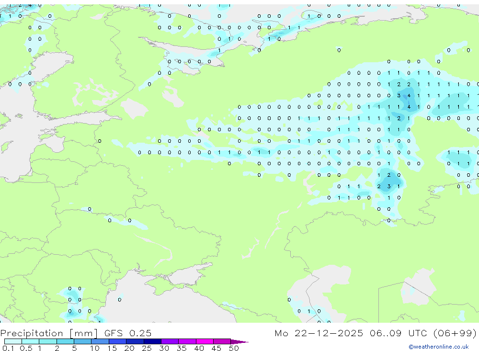Click the '25' legend scale label

147,348
